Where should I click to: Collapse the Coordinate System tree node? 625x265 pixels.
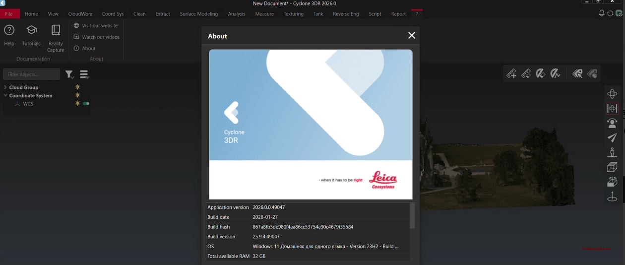[x=5, y=95]
